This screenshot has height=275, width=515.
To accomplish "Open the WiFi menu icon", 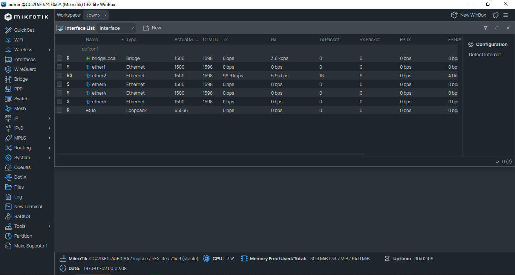I will pos(8,40).
